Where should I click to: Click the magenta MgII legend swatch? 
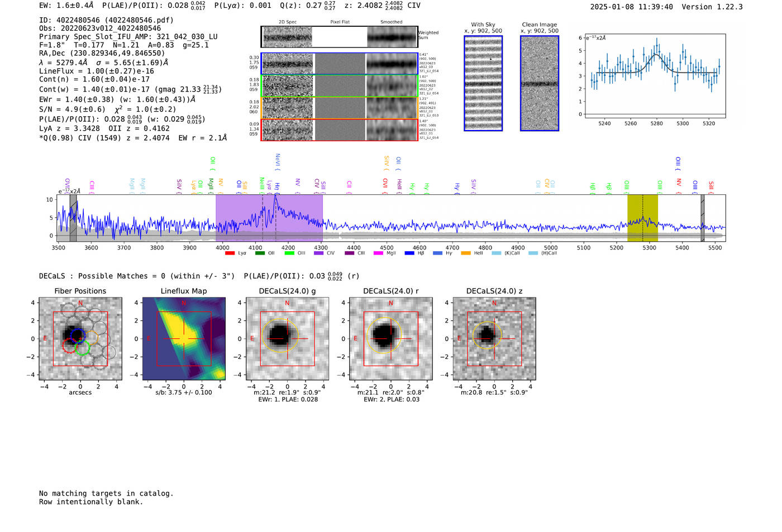(378, 253)
